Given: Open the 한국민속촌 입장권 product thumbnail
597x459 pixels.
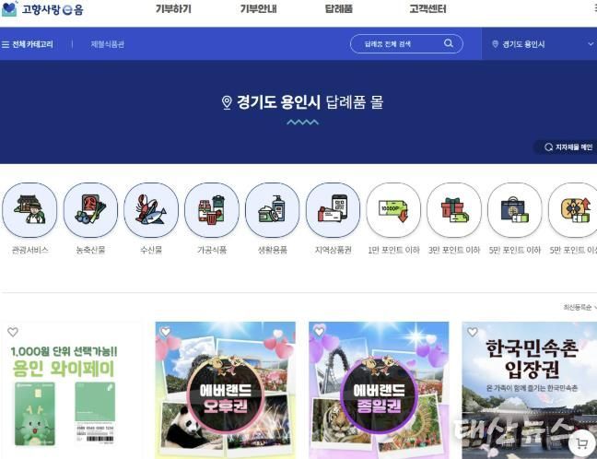Looking at the screenshot, I should tap(529, 391).
